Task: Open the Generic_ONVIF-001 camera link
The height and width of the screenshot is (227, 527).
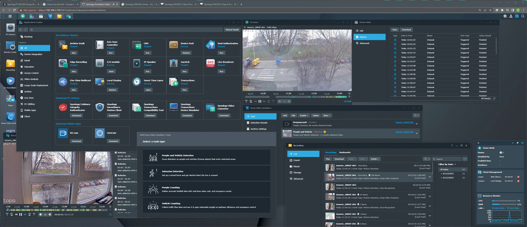Action: click(404, 132)
